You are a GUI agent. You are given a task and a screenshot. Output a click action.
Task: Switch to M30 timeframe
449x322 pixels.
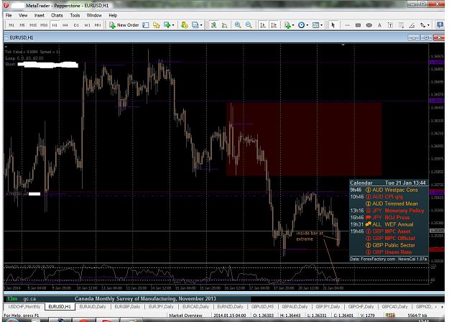tap(44, 25)
